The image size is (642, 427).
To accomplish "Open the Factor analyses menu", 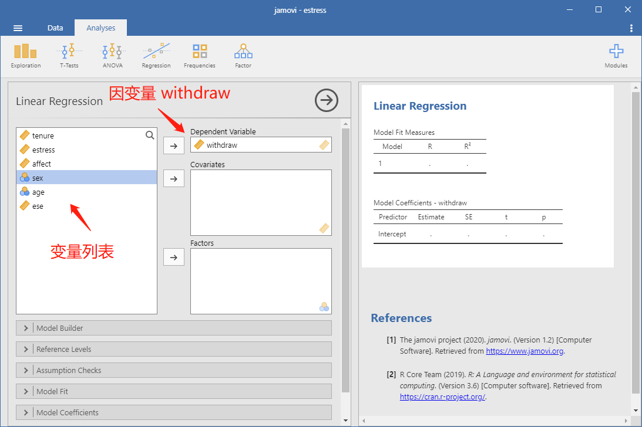I will (243, 56).
